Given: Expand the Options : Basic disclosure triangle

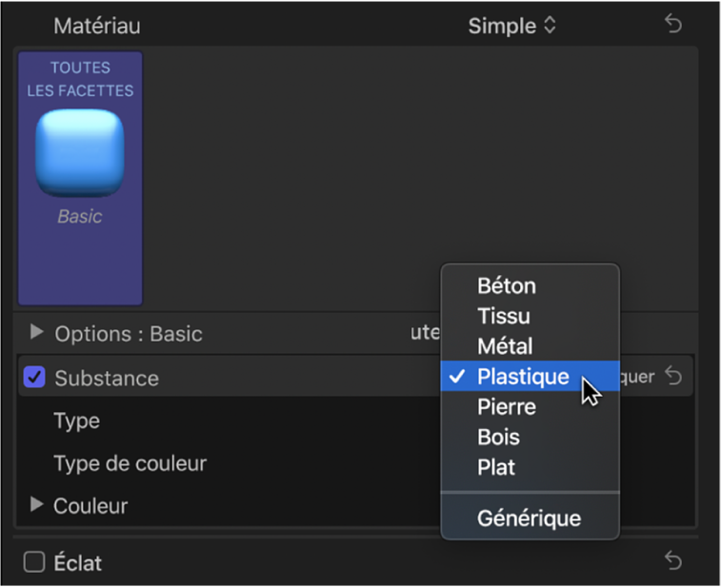Looking at the screenshot, I should pyautogui.click(x=37, y=333).
